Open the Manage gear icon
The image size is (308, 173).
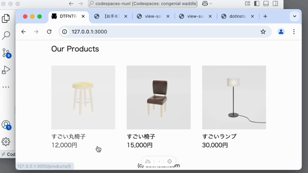[6, 142]
